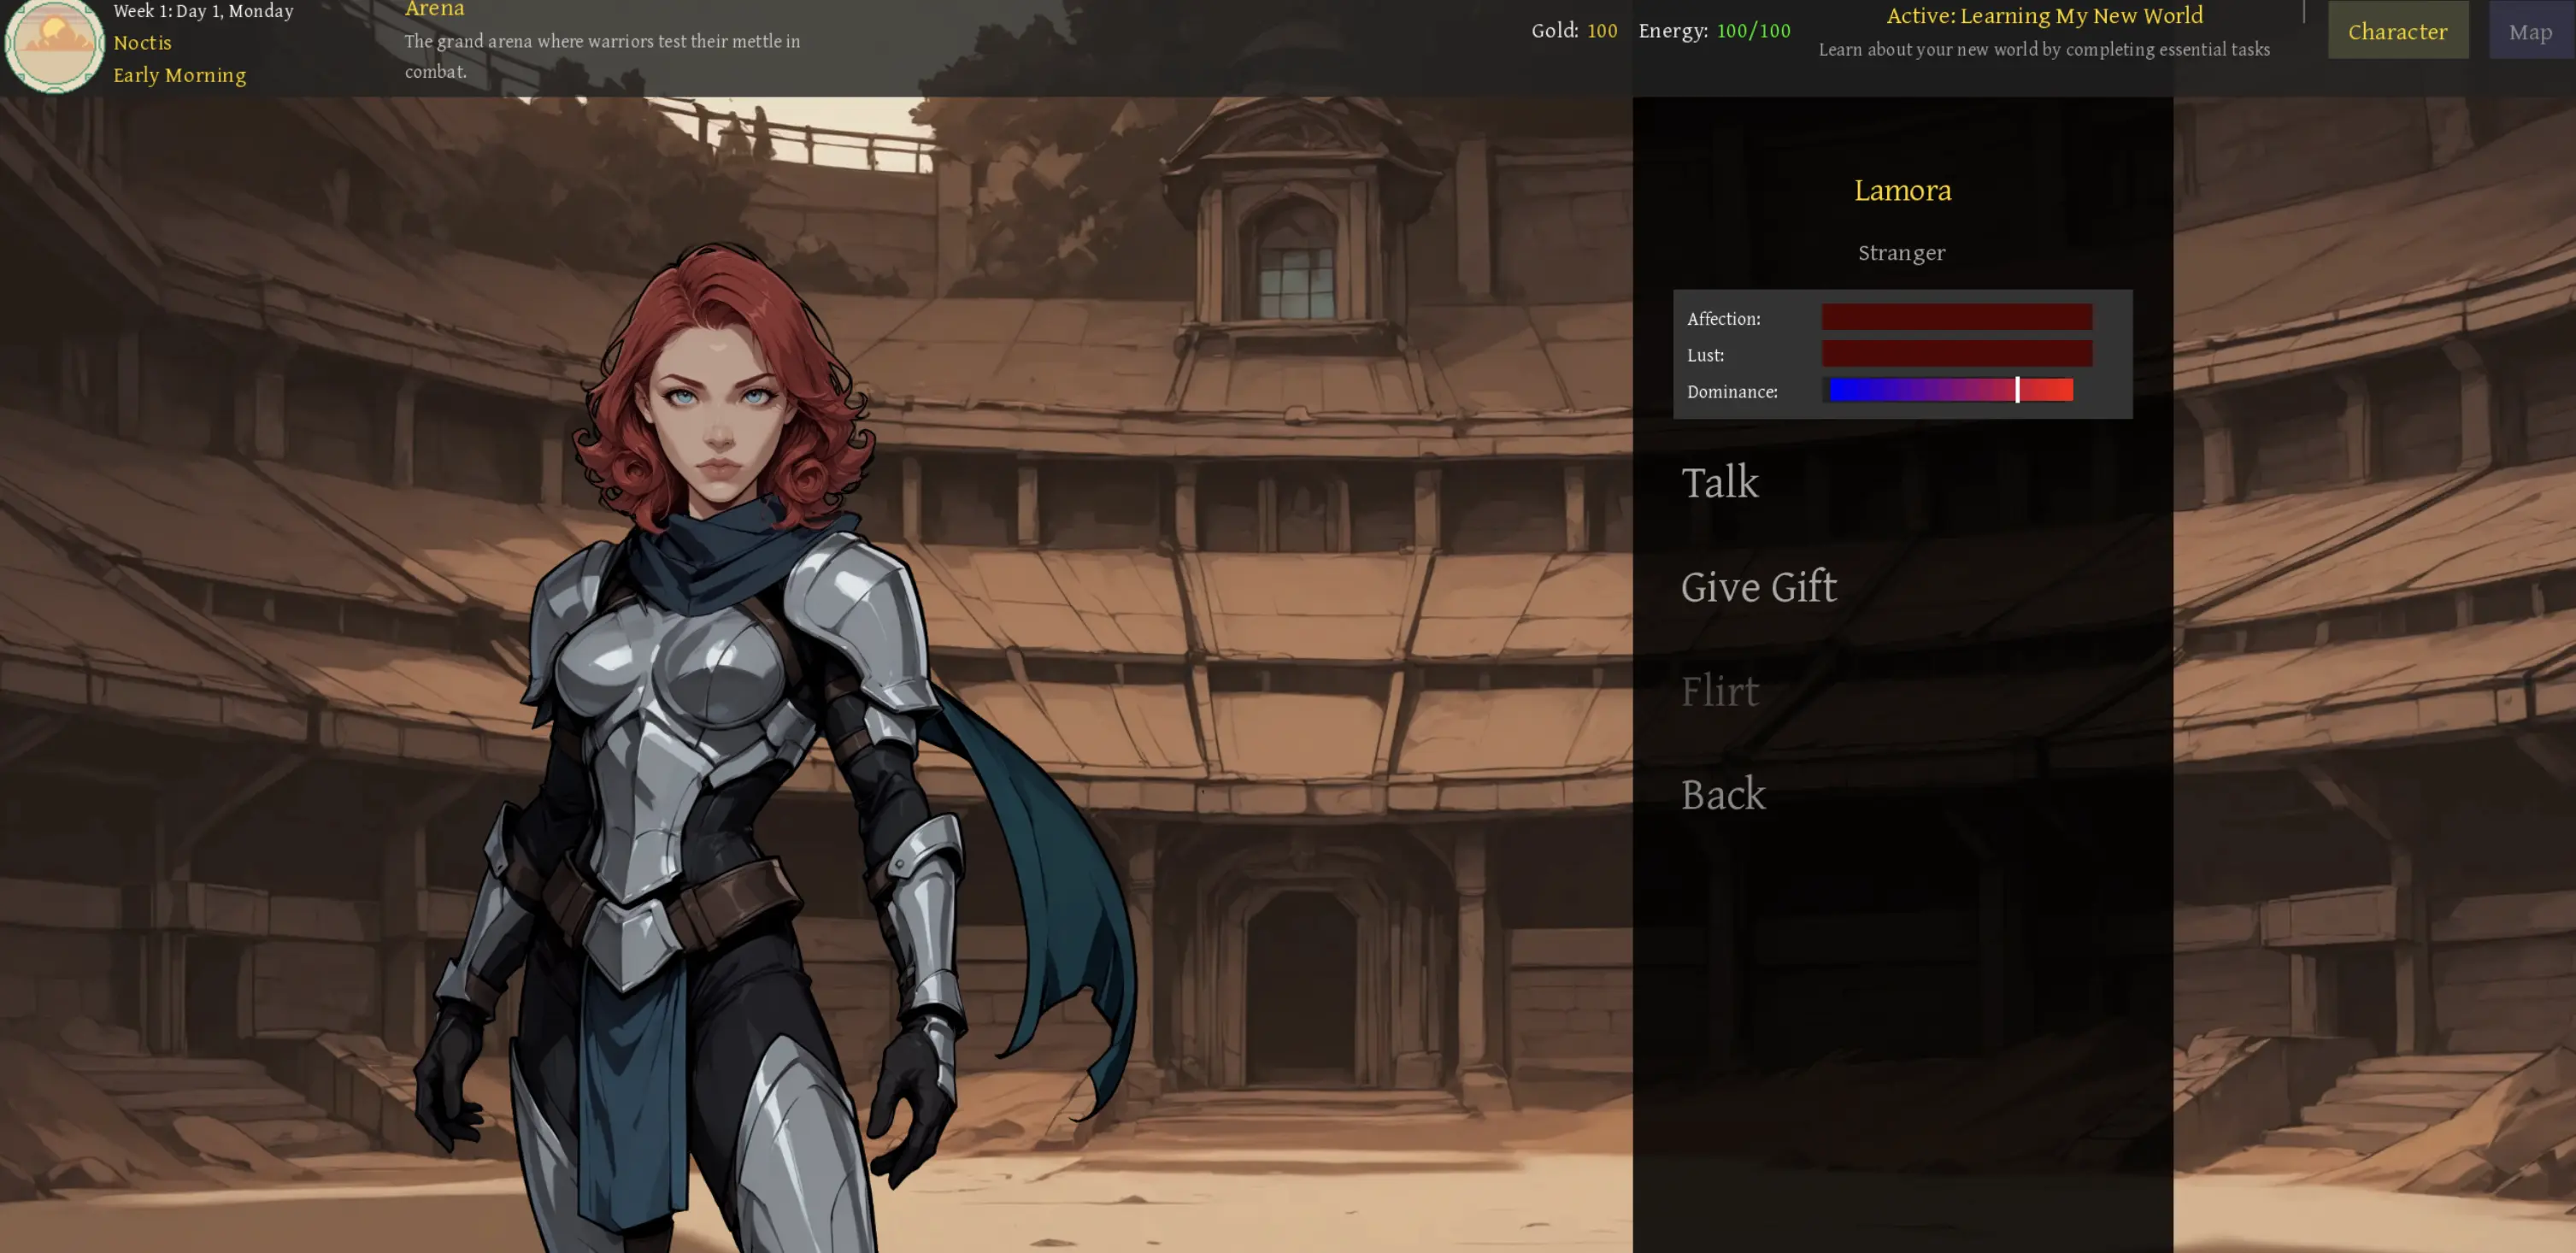Click the white Dominance marker
This screenshot has height=1253, width=2576.
coord(2017,390)
